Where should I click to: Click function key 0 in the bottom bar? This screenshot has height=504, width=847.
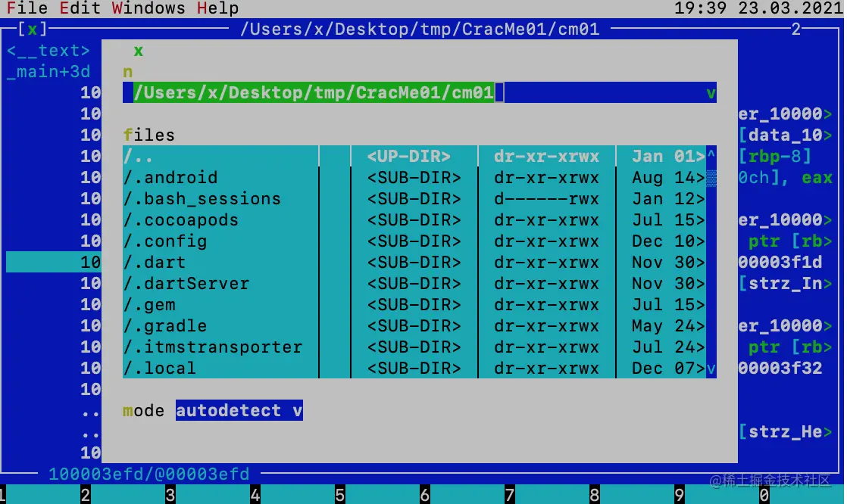(764, 494)
